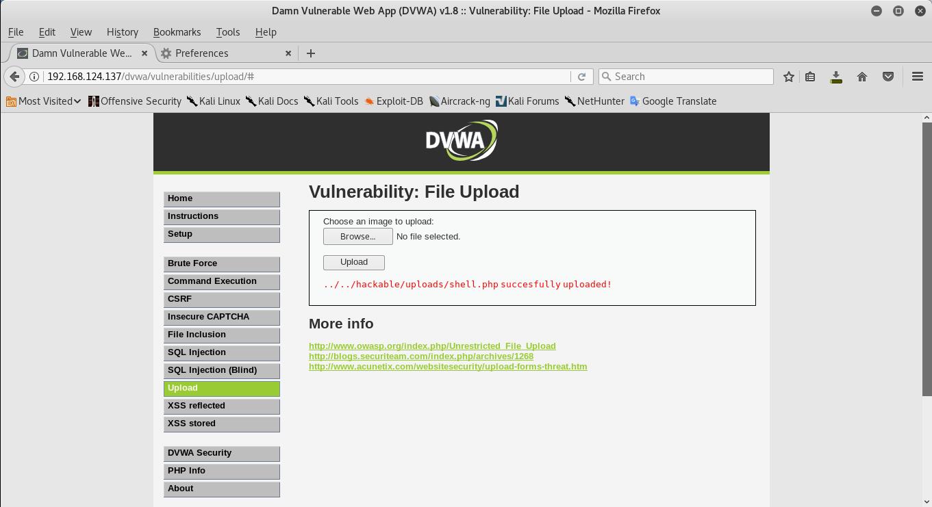Open Insecure CAPTCHA page
This screenshot has width=932, height=507.
[x=222, y=317]
